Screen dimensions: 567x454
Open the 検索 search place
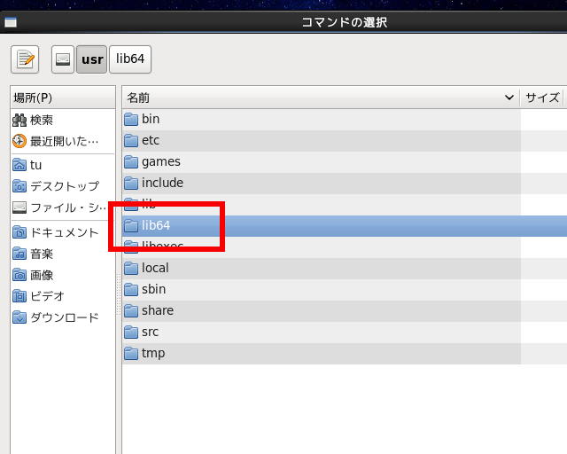[x=42, y=120]
